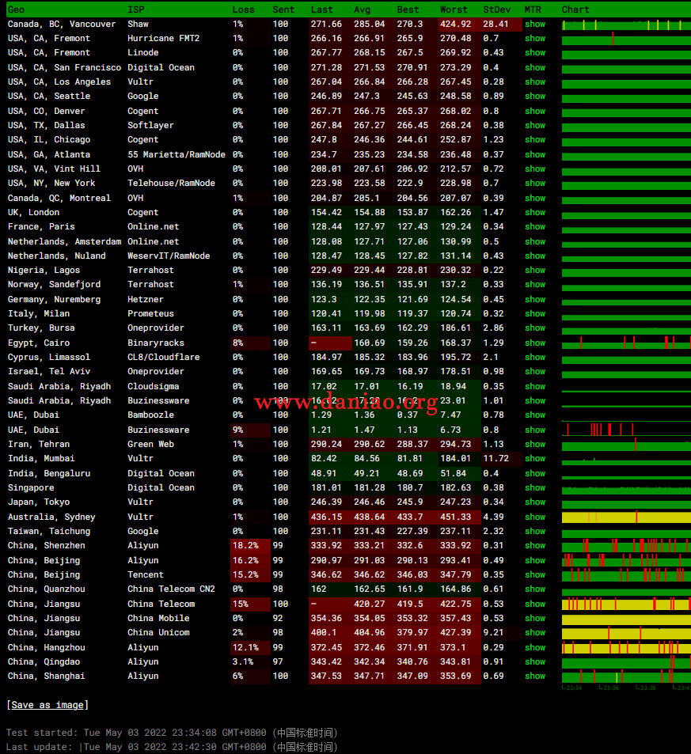The width and height of the screenshot is (691, 754).
Task: Show MTR for Iran, Tehran
Action: (x=535, y=445)
